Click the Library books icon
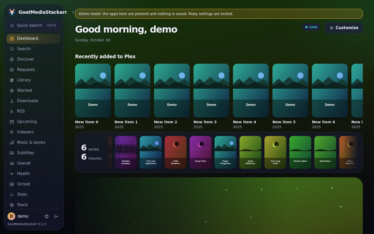 [12, 80]
